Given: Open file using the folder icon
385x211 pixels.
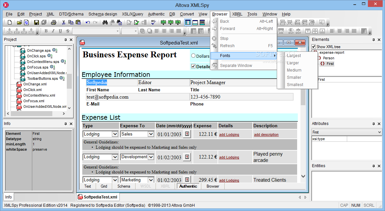Looking at the screenshot, I should (19, 22).
